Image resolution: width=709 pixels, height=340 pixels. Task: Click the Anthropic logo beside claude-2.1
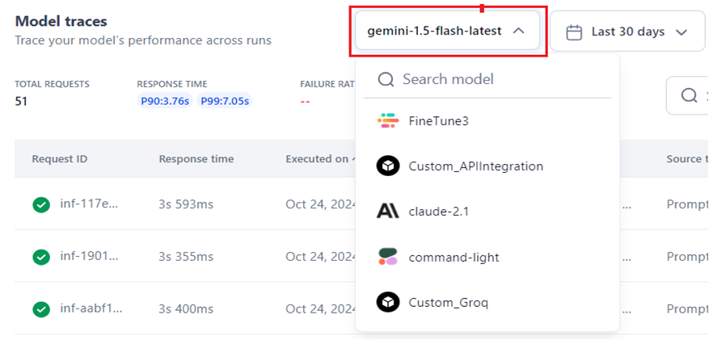click(387, 211)
